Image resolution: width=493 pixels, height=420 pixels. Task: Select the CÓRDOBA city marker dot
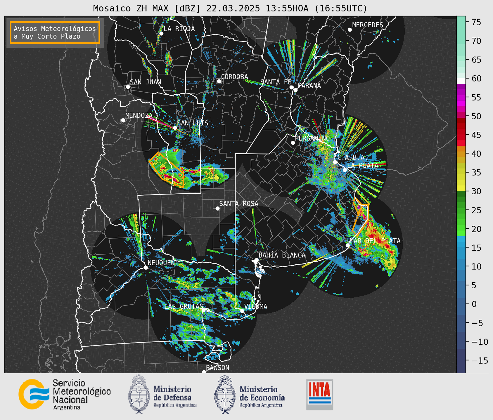coord(219,81)
